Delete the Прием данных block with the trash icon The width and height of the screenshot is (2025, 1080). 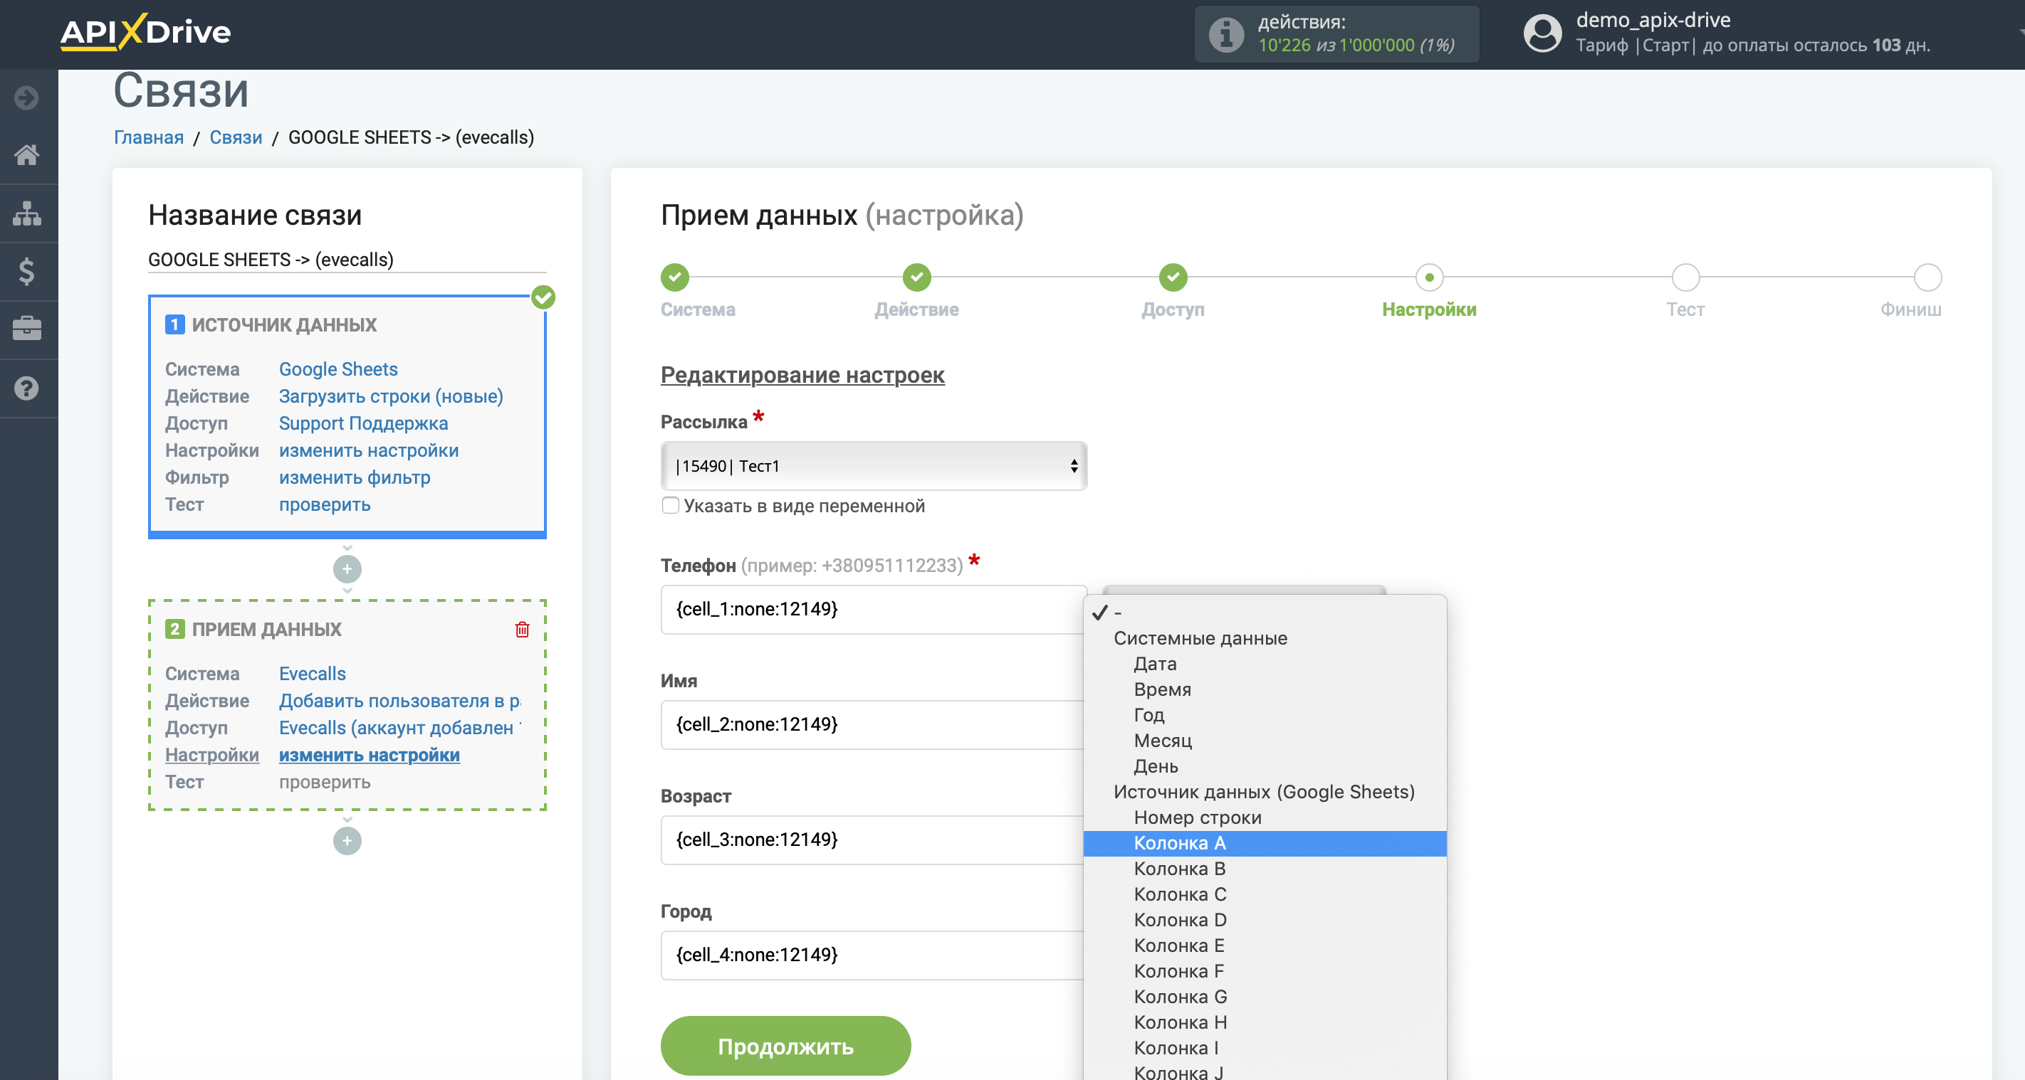tap(522, 629)
